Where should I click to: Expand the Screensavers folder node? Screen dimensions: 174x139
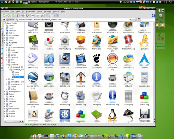point(7,84)
